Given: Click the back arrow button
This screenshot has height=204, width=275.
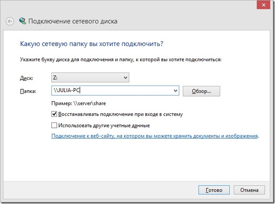Looking at the screenshot, I should [10, 21].
